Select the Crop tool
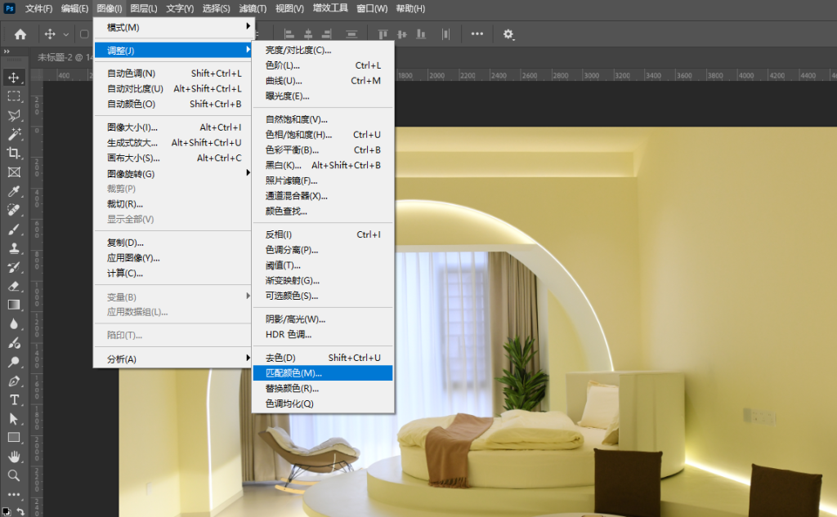Screen dimensions: 837x517 click(x=14, y=153)
